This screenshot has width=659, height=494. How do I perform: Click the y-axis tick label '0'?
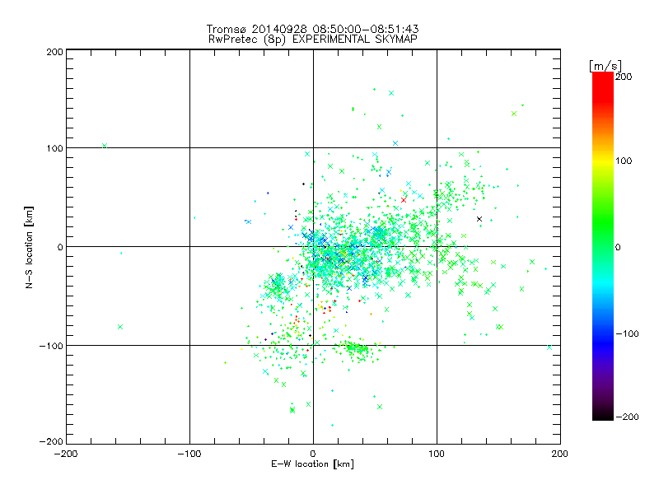pos(60,247)
